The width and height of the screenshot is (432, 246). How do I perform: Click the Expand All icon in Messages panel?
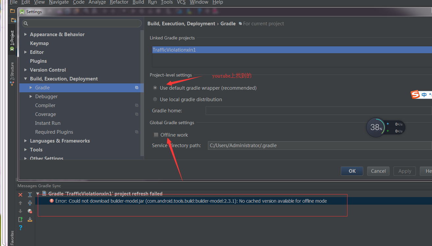pyautogui.click(x=30, y=195)
